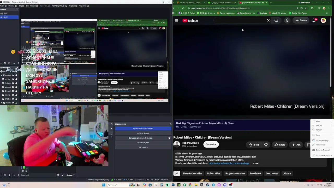Open the scene filters icon in scenes toolbar
334x188 pixels.
(9, 63)
